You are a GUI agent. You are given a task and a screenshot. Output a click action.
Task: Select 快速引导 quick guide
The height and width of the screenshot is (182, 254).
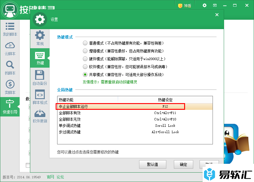[x=10, y=107]
